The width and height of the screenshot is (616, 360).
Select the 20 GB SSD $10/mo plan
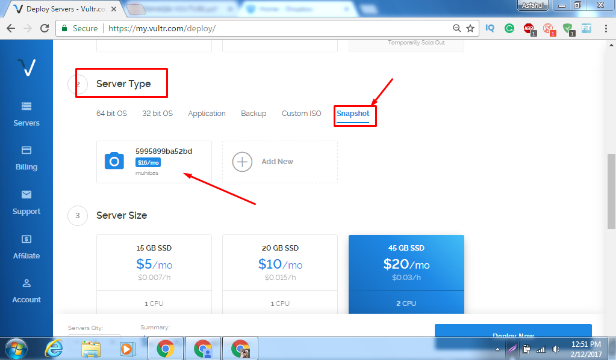pyautogui.click(x=280, y=274)
